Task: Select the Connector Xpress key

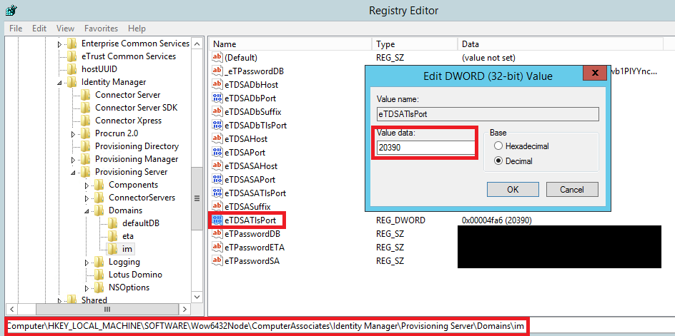Action: tap(128, 121)
